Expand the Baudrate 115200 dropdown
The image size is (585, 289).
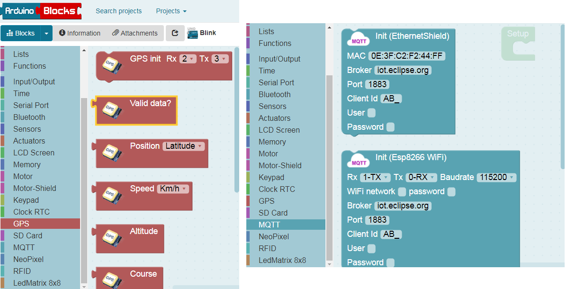point(496,177)
